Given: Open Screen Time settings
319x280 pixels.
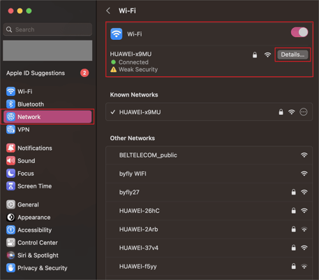Looking at the screenshot, I should [47, 186].
